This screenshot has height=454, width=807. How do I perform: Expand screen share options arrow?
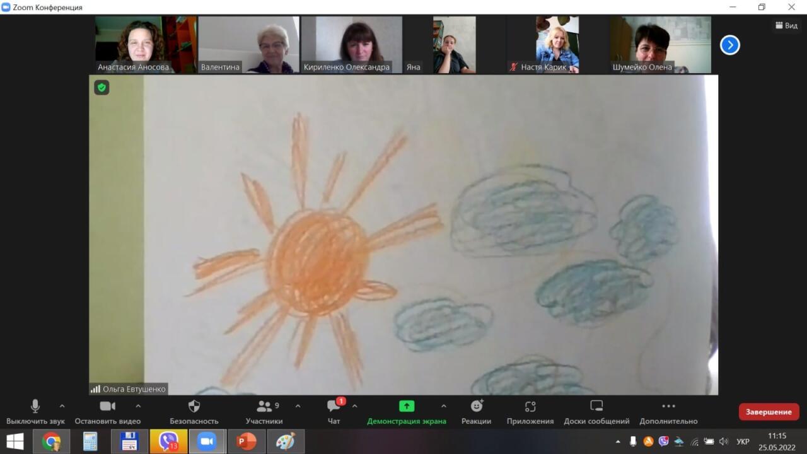pos(443,406)
